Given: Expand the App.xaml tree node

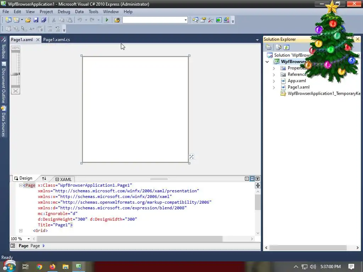Looking at the screenshot, I should coord(274,81).
